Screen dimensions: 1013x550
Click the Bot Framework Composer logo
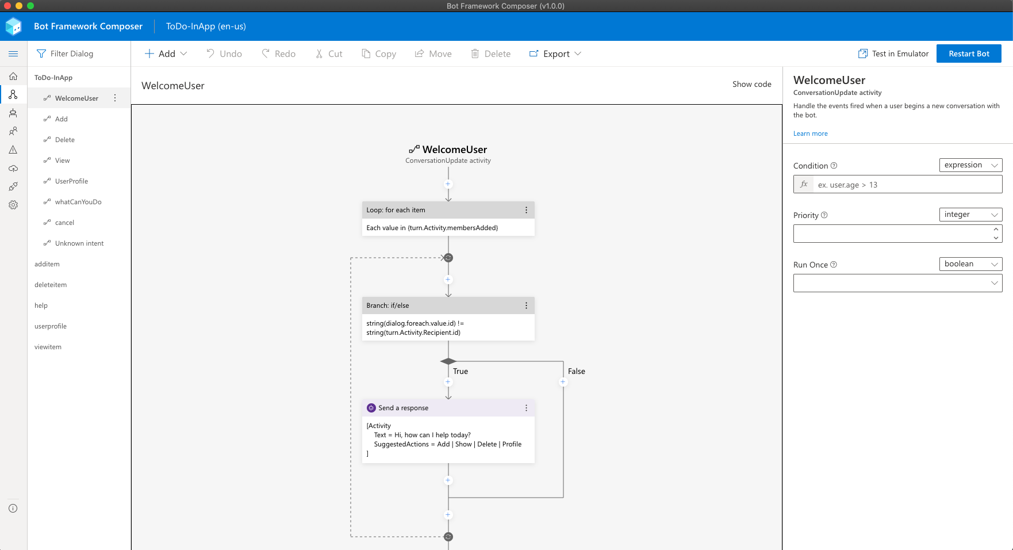pos(13,26)
